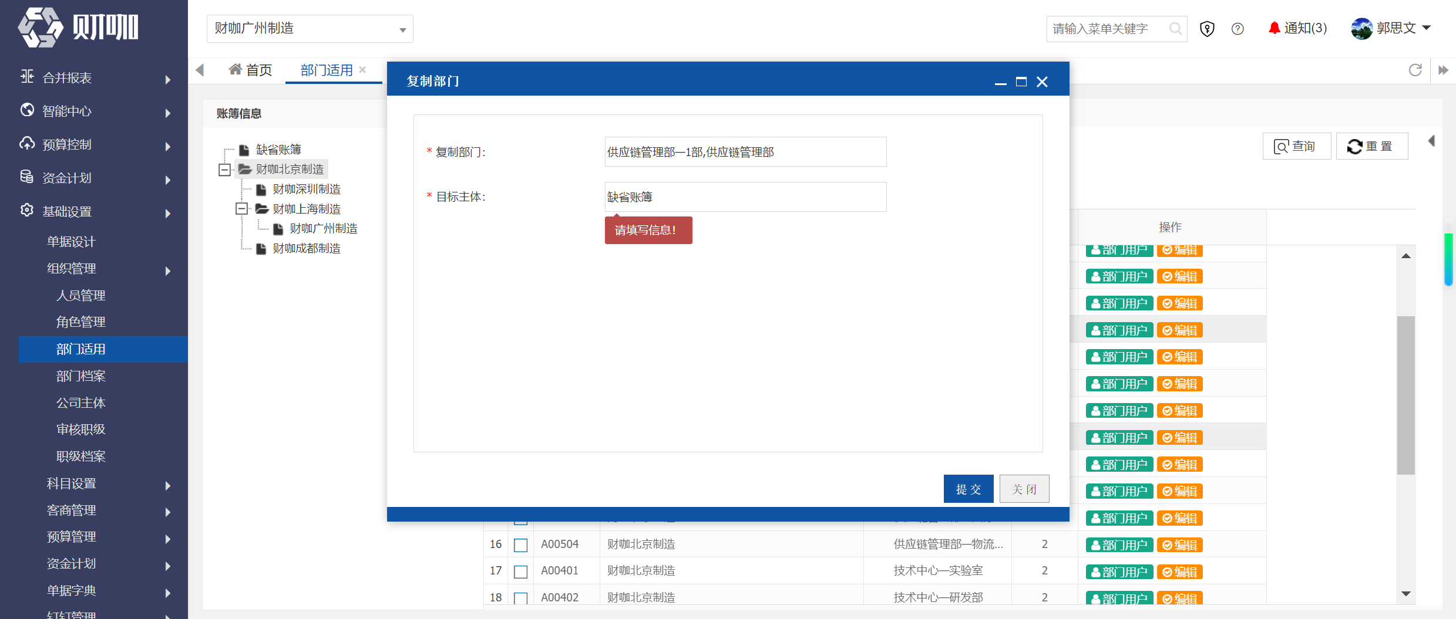This screenshot has height=619, width=1456.
Task: Open the notification bell 通知(3)
Action: click(x=1297, y=28)
